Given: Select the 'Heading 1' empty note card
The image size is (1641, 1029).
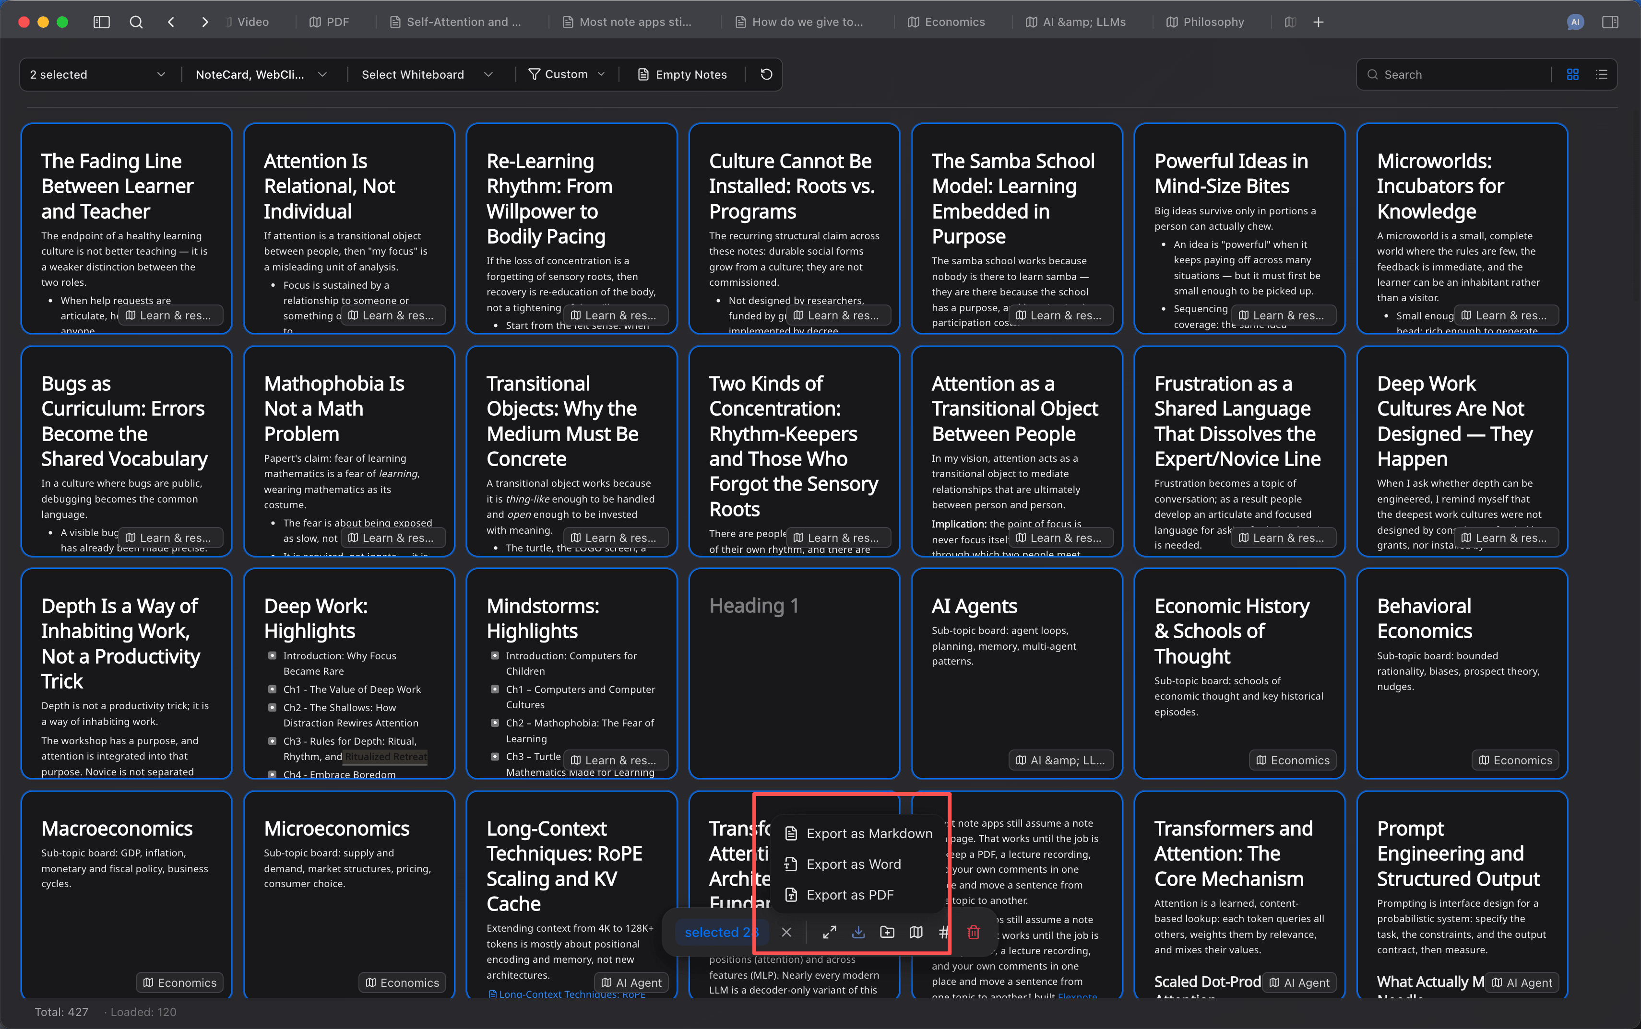Looking at the screenshot, I should (x=794, y=673).
